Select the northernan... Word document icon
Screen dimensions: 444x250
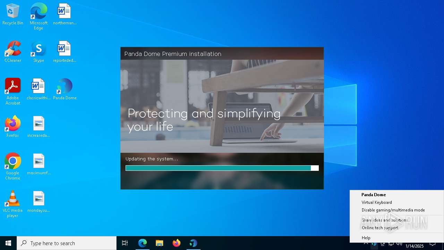click(x=65, y=15)
